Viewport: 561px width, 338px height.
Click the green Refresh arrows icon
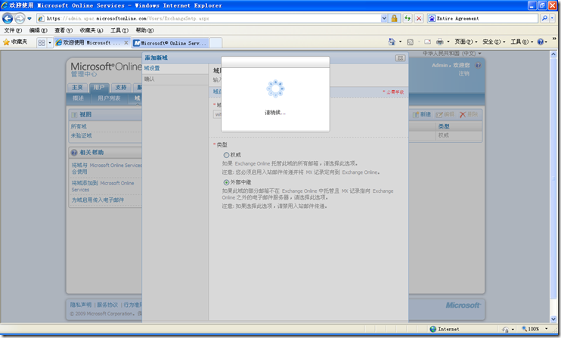click(x=408, y=18)
